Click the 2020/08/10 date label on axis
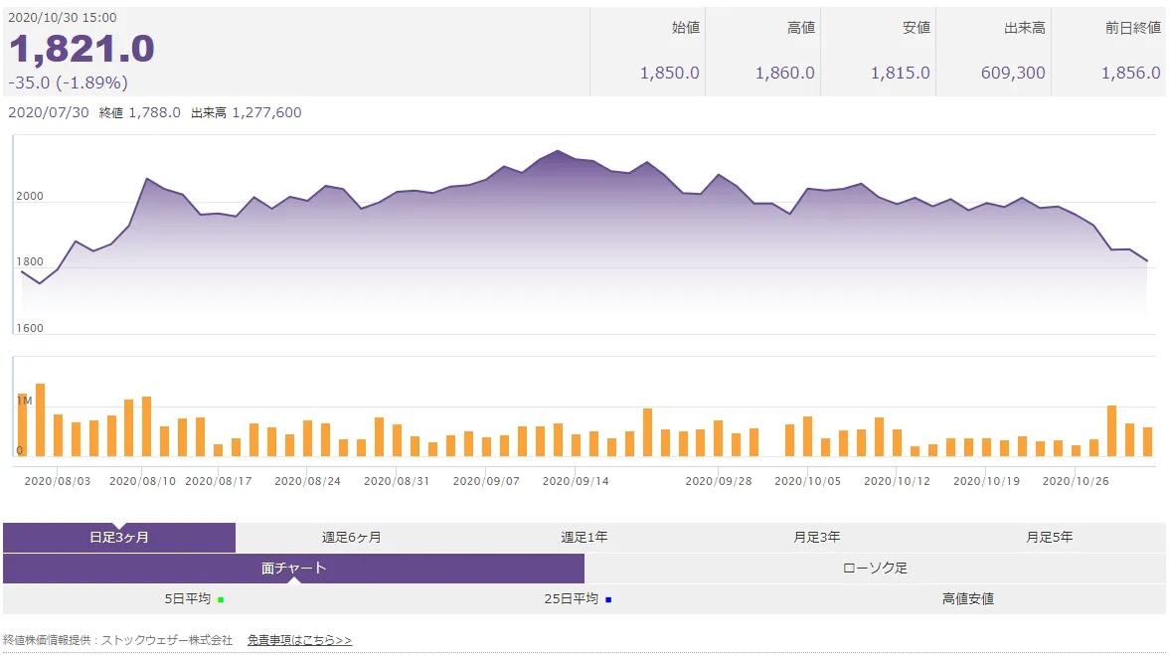Image resolution: width=1170 pixels, height=655 pixels. [x=142, y=481]
